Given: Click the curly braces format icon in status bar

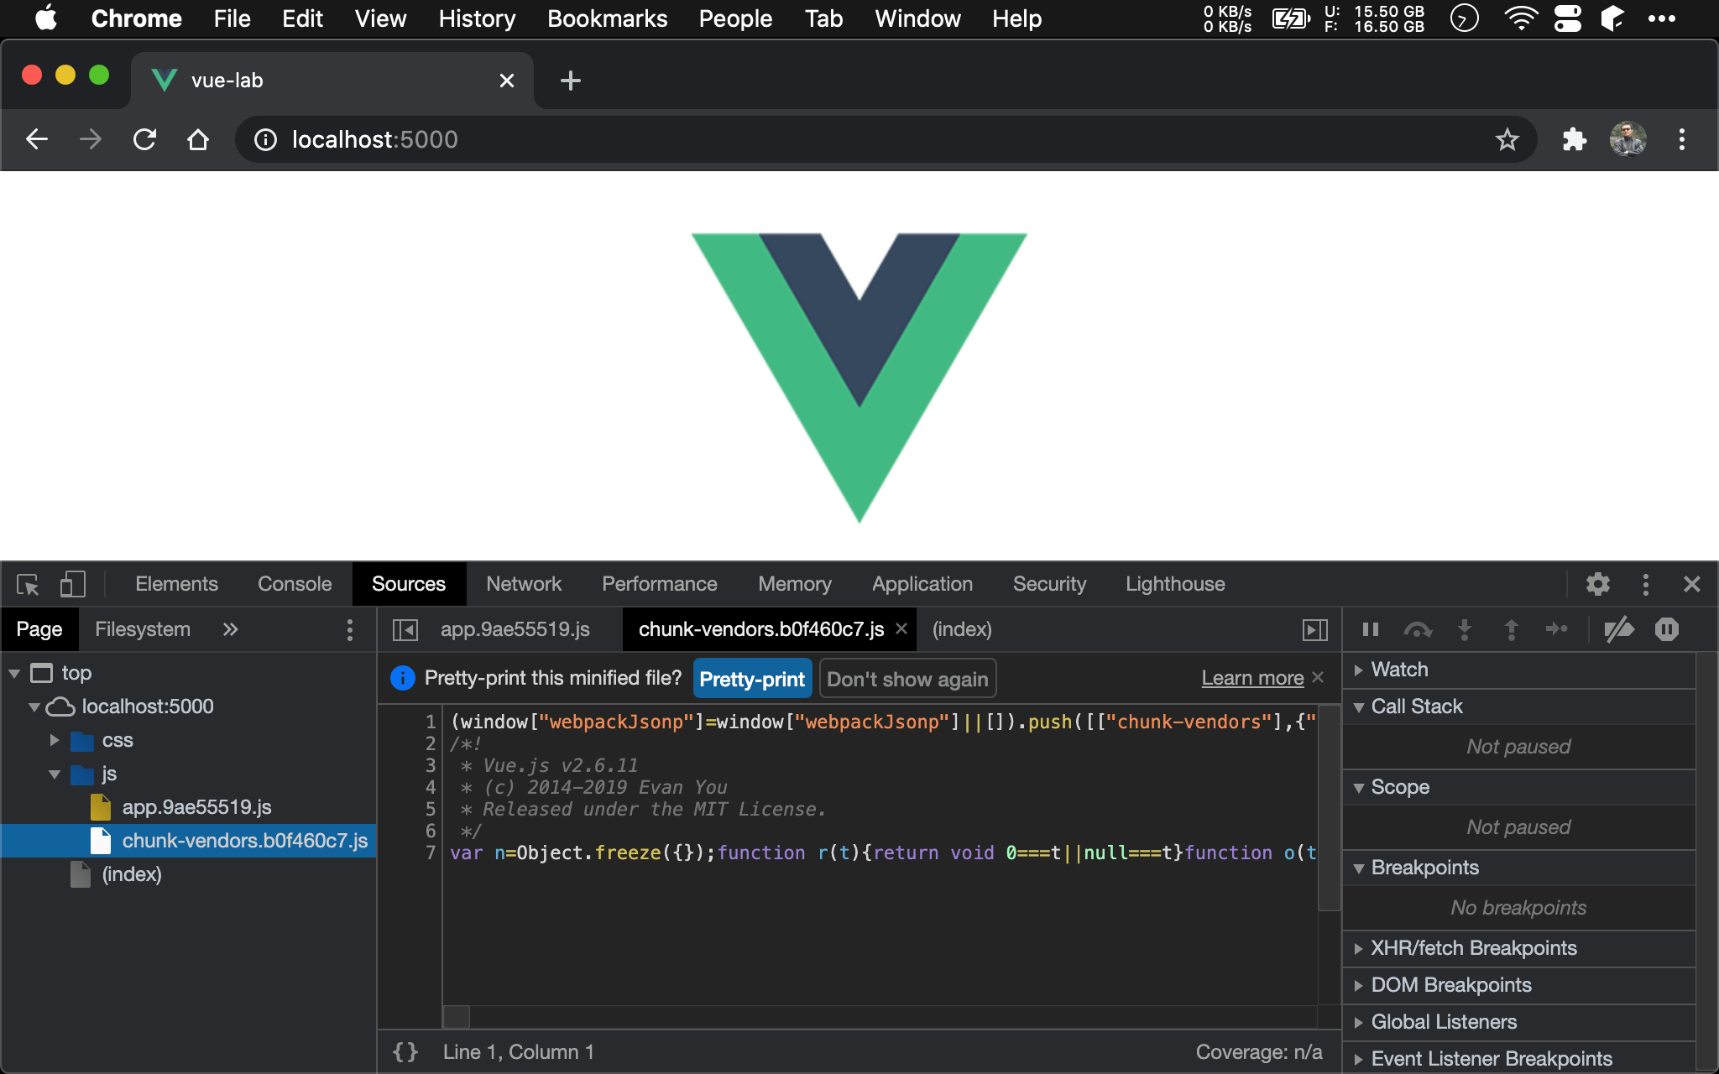Looking at the screenshot, I should (x=405, y=1052).
